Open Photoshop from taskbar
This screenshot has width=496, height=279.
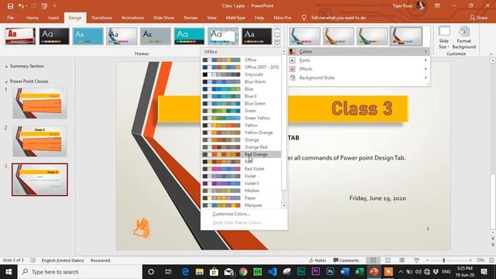click(330, 272)
